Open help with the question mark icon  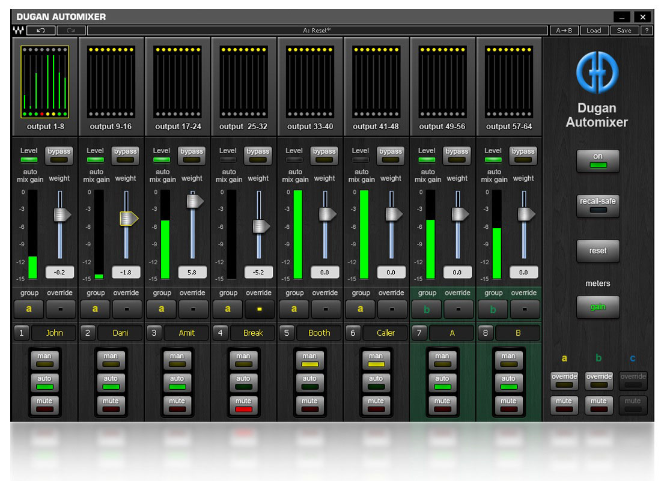pyautogui.click(x=647, y=30)
